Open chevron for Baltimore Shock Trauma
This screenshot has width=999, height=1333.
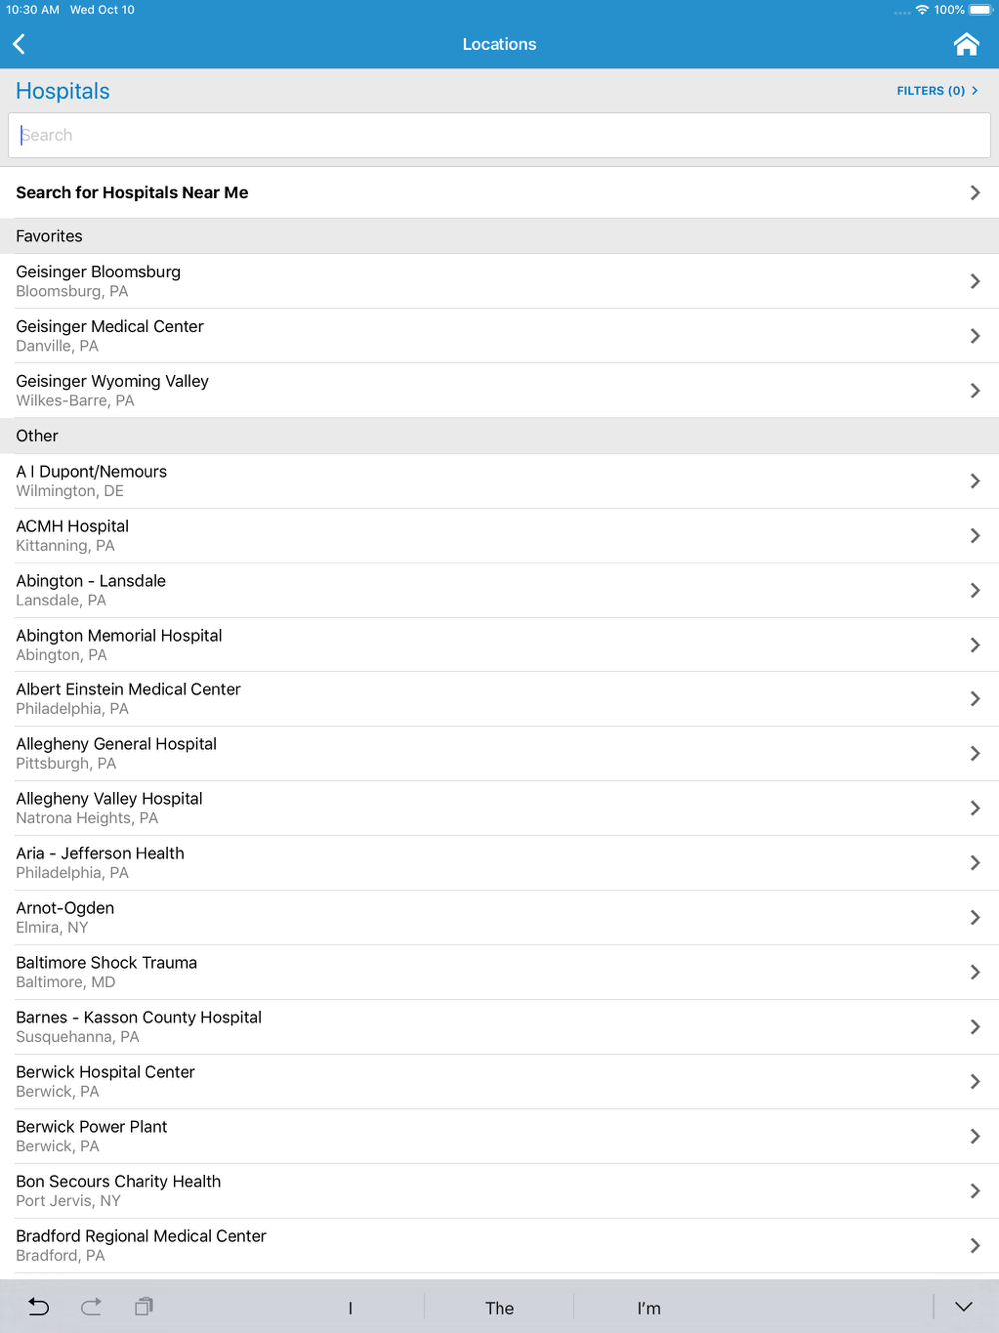click(x=975, y=972)
